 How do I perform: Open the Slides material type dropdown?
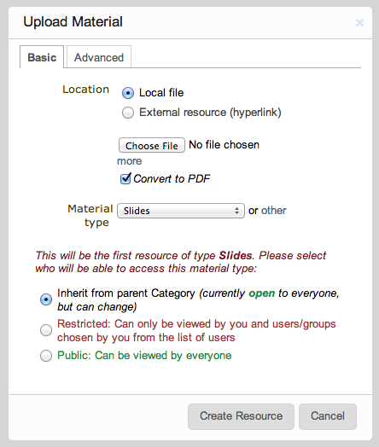click(181, 211)
